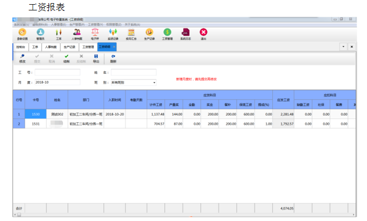Open the 生产记录 production records toolbar icon
The height and width of the screenshot is (221, 367).
tap(149, 34)
